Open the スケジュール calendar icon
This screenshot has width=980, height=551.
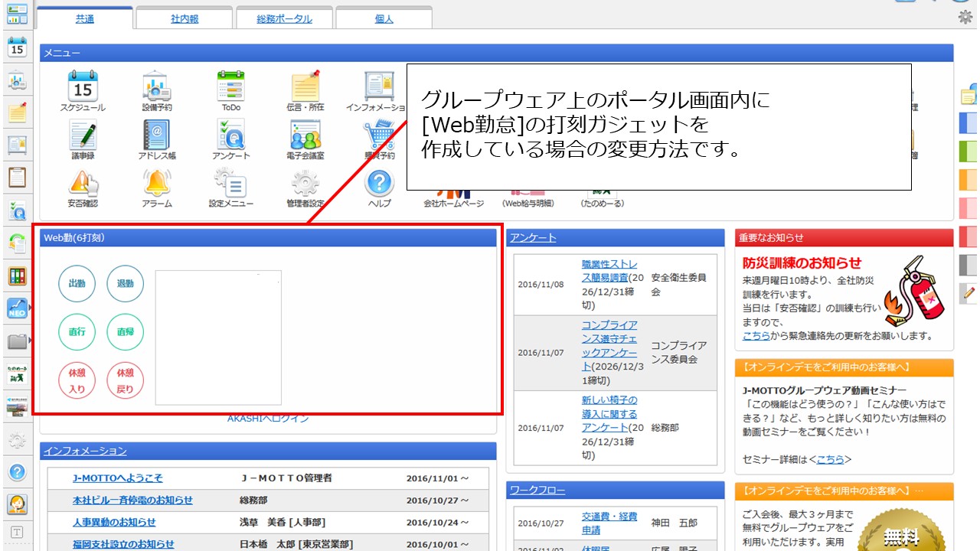83,86
